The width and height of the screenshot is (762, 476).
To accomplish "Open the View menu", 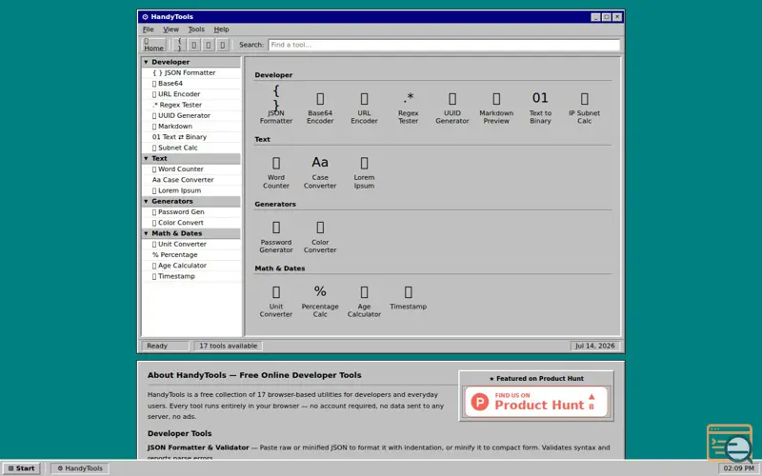I will (170, 30).
